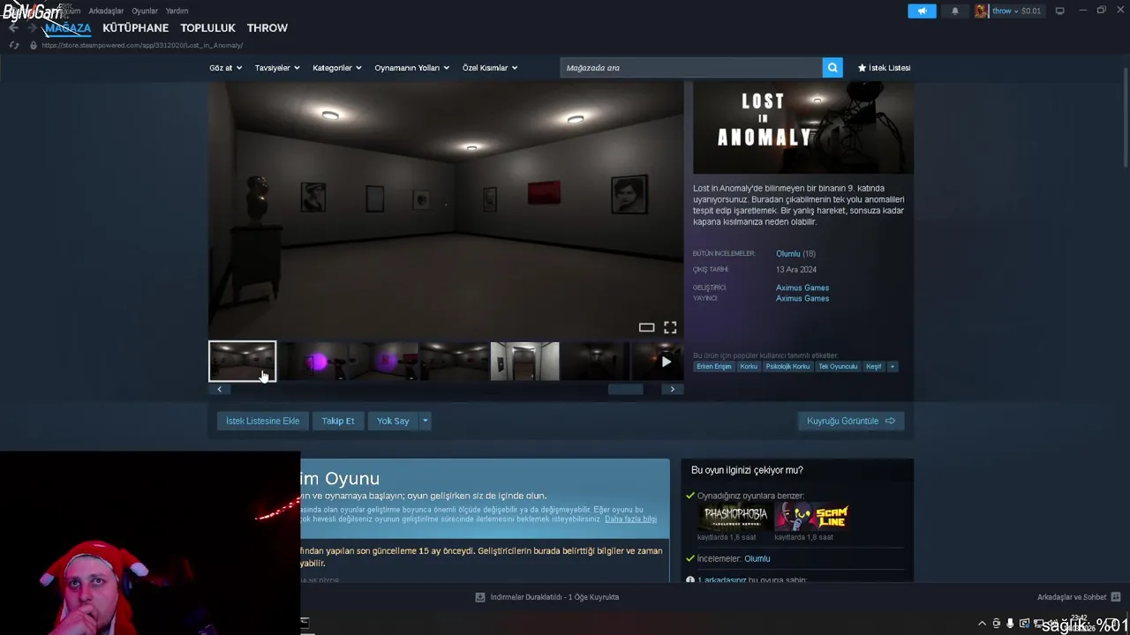This screenshot has width=1130, height=635.
Task: Click the Psikolojik Korku tag
Action: point(787,366)
